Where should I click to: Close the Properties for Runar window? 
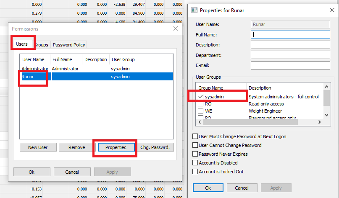point(332,10)
